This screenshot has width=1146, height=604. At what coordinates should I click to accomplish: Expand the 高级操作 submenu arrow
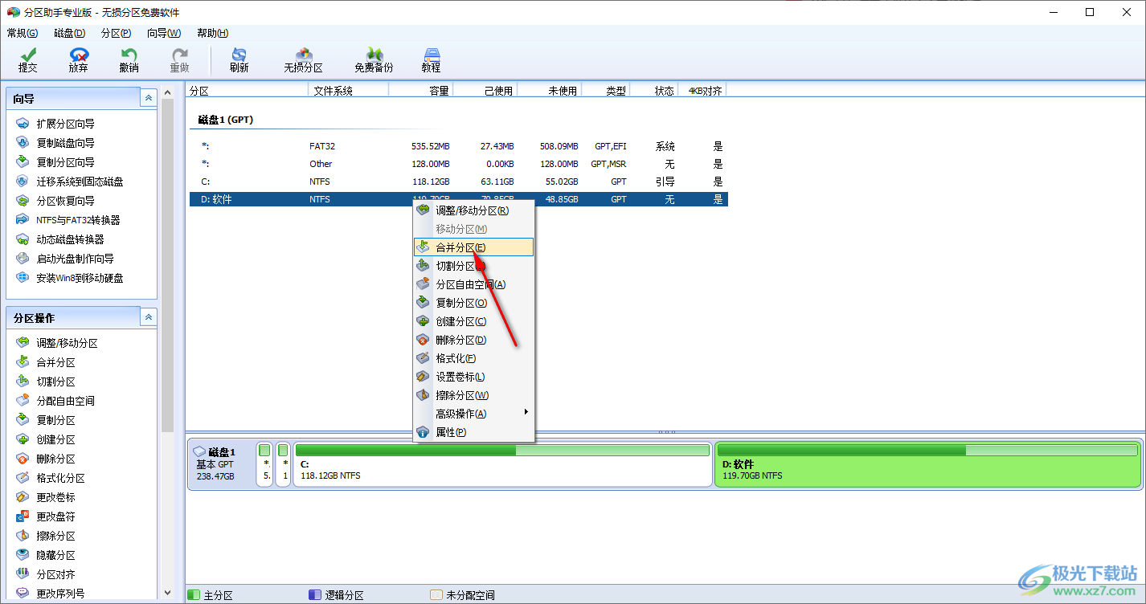pyautogui.click(x=526, y=413)
